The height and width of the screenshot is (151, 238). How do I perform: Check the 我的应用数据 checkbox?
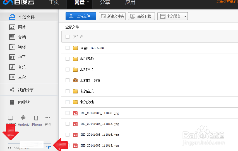[x=68, y=80]
